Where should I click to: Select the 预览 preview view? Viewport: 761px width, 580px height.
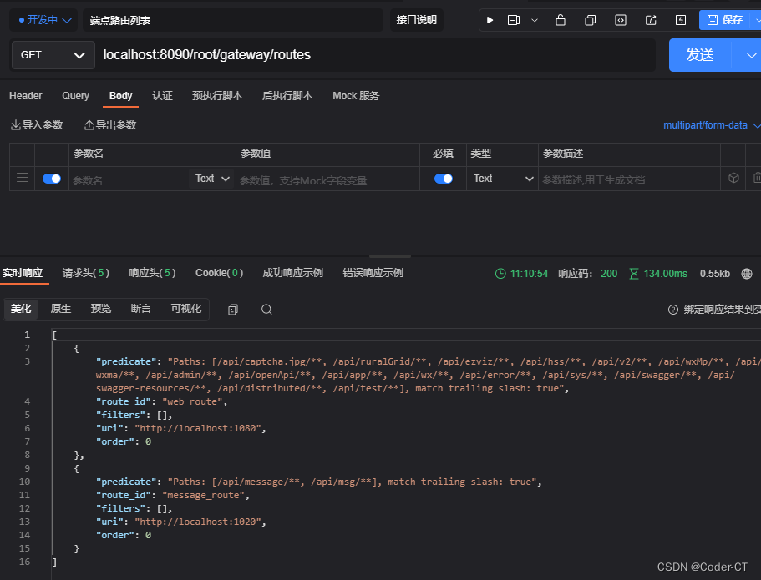click(x=101, y=309)
